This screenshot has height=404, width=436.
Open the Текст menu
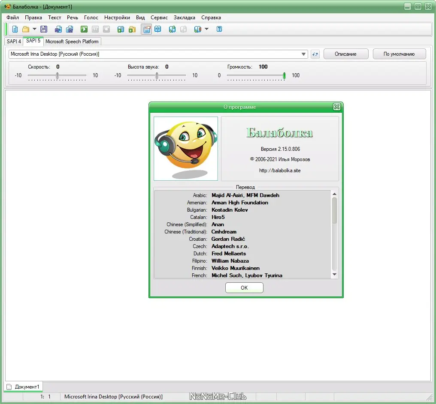coord(54,18)
